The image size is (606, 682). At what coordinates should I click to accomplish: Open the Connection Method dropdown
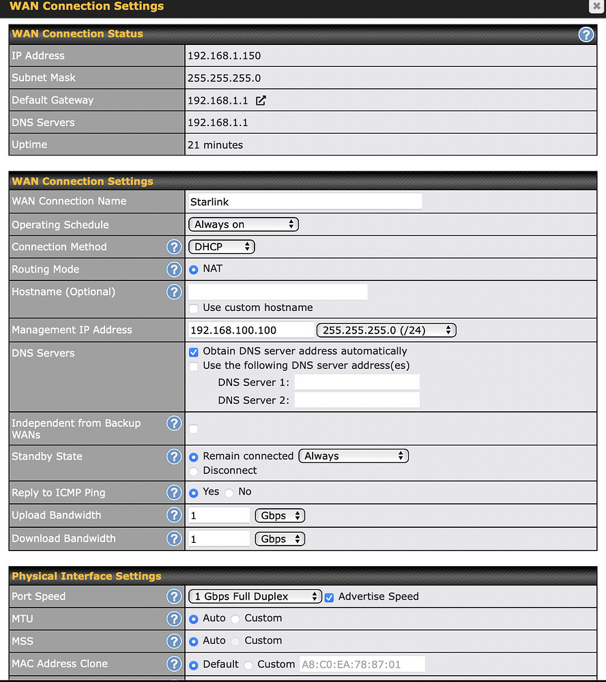(221, 247)
